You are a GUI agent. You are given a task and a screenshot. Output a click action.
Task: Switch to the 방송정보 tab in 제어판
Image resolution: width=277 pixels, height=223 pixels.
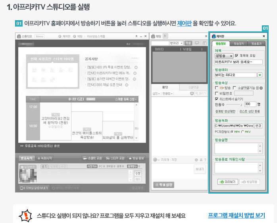click(221, 44)
